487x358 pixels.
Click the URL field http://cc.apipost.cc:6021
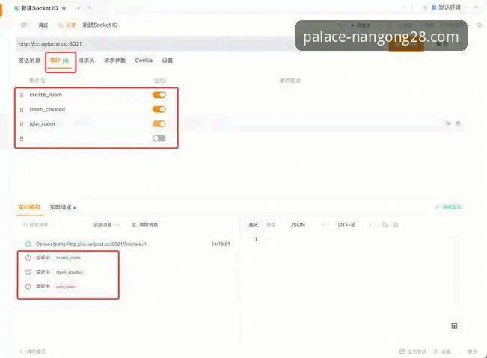click(156, 44)
